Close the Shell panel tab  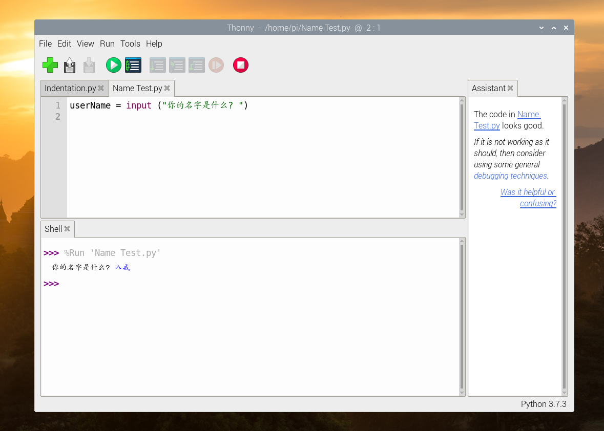(x=67, y=229)
